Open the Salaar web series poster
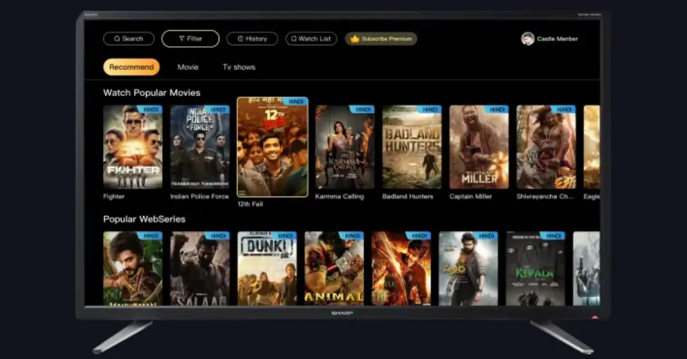 [200, 268]
